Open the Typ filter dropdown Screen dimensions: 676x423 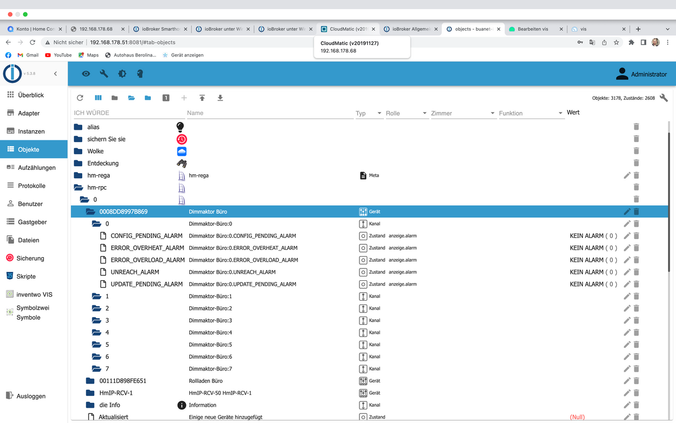click(379, 113)
